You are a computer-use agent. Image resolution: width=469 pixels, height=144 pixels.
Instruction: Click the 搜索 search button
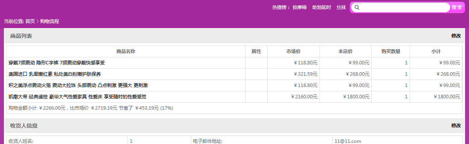[457, 7]
